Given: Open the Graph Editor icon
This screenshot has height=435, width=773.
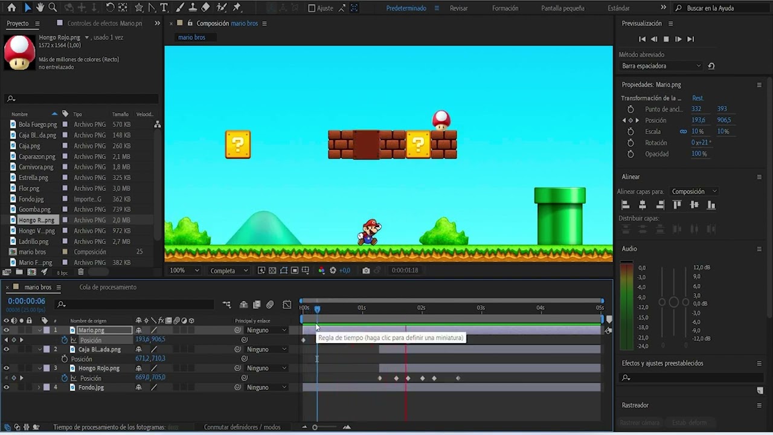Looking at the screenshot, I should (287, 304).
